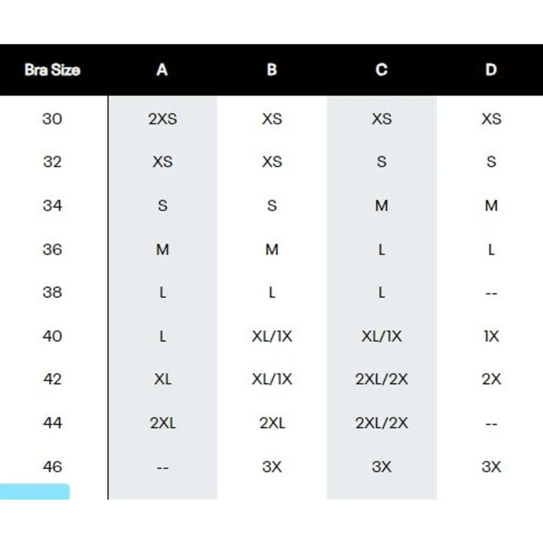Image resolution: width=543 pixels, height=543 pixels.
Task: Select the B cup column header
Action: pyautogui.click(x=272, y=70)
